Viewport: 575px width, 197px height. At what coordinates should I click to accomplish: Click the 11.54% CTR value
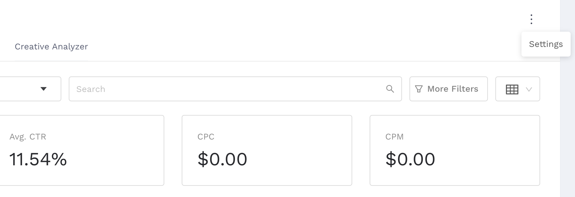tap(38, 159)
